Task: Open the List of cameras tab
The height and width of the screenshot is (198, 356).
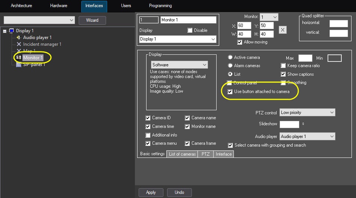Action: coord(182,154)
